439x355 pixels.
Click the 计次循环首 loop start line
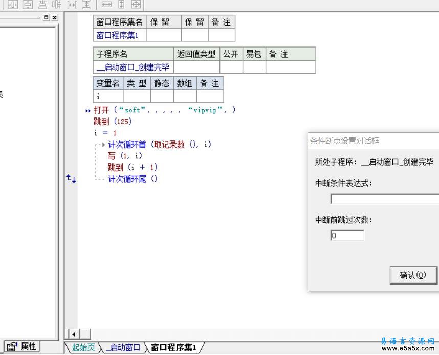tap(160, 144)
